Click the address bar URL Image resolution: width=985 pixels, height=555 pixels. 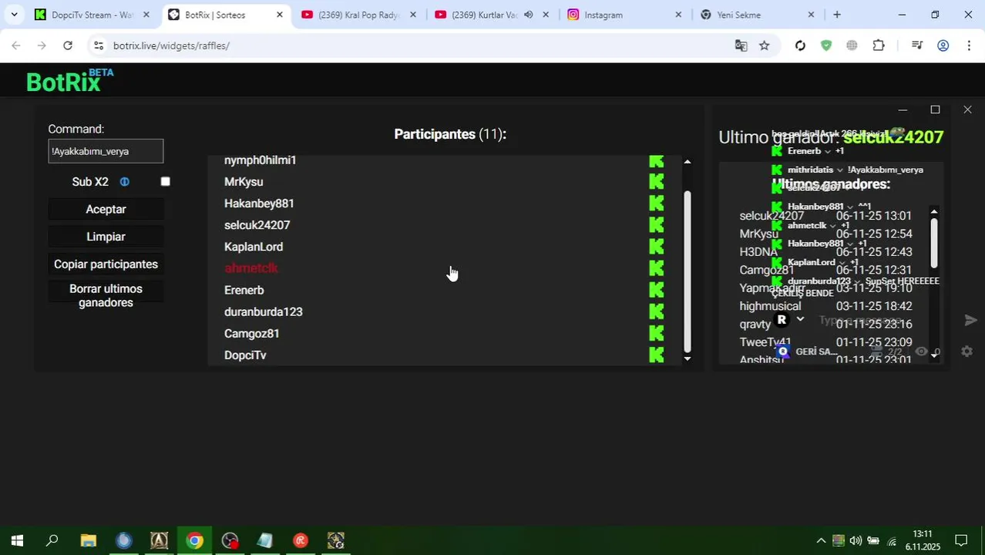coord(171,45)
